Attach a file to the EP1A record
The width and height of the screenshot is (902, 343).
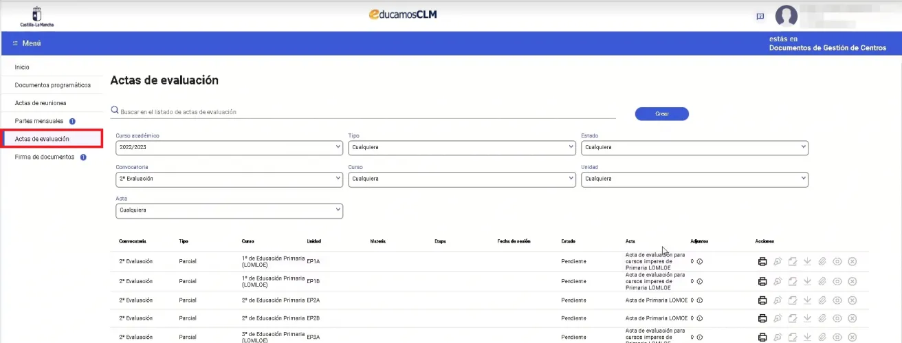point(822,262)
